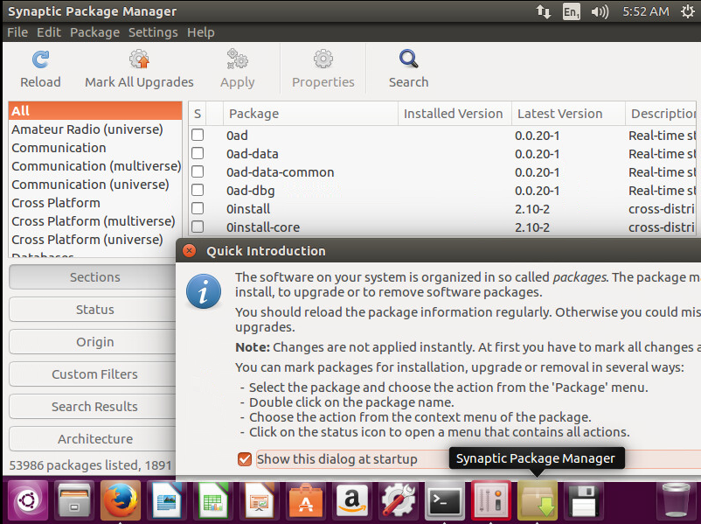The height and width of the screenshot is (524, 701).
Task: Select the 0ad-data-common package name
Action: click(x=281, y=172)
